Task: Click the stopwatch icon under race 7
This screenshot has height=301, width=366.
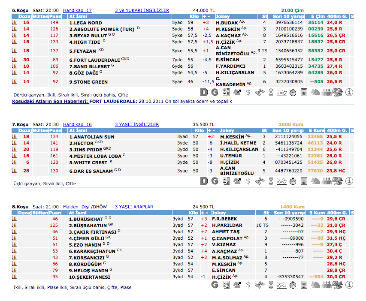Action: (x=292, y=181)
